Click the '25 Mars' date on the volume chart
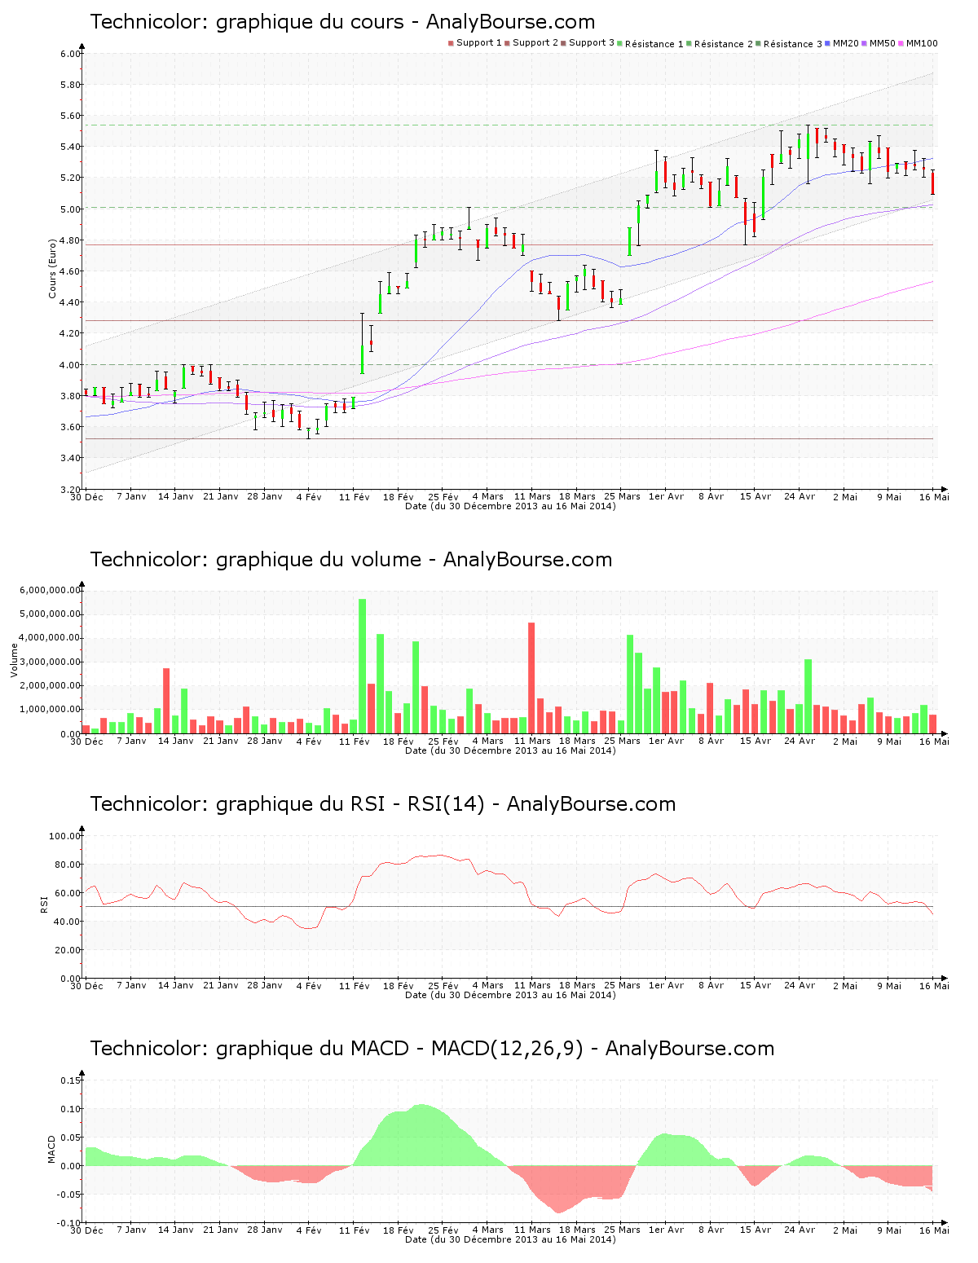This screenshot has width=978, height=1263. click(x=622, y=741)
